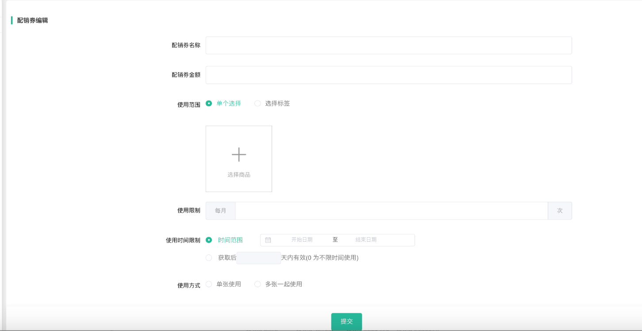Screen dimensions: 642x331
Task: Click the calendar icon in date range
Action: coord(268,240)
